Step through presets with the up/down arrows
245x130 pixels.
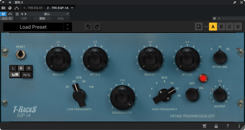click(68, 27)
